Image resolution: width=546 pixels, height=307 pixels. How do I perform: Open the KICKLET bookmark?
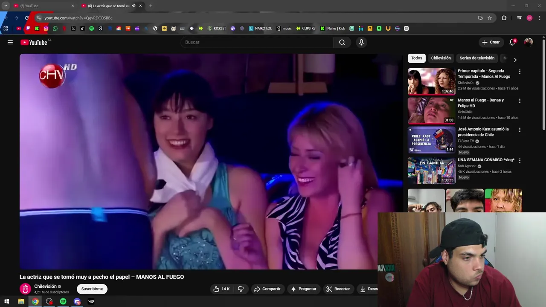[x=217, y=29]
